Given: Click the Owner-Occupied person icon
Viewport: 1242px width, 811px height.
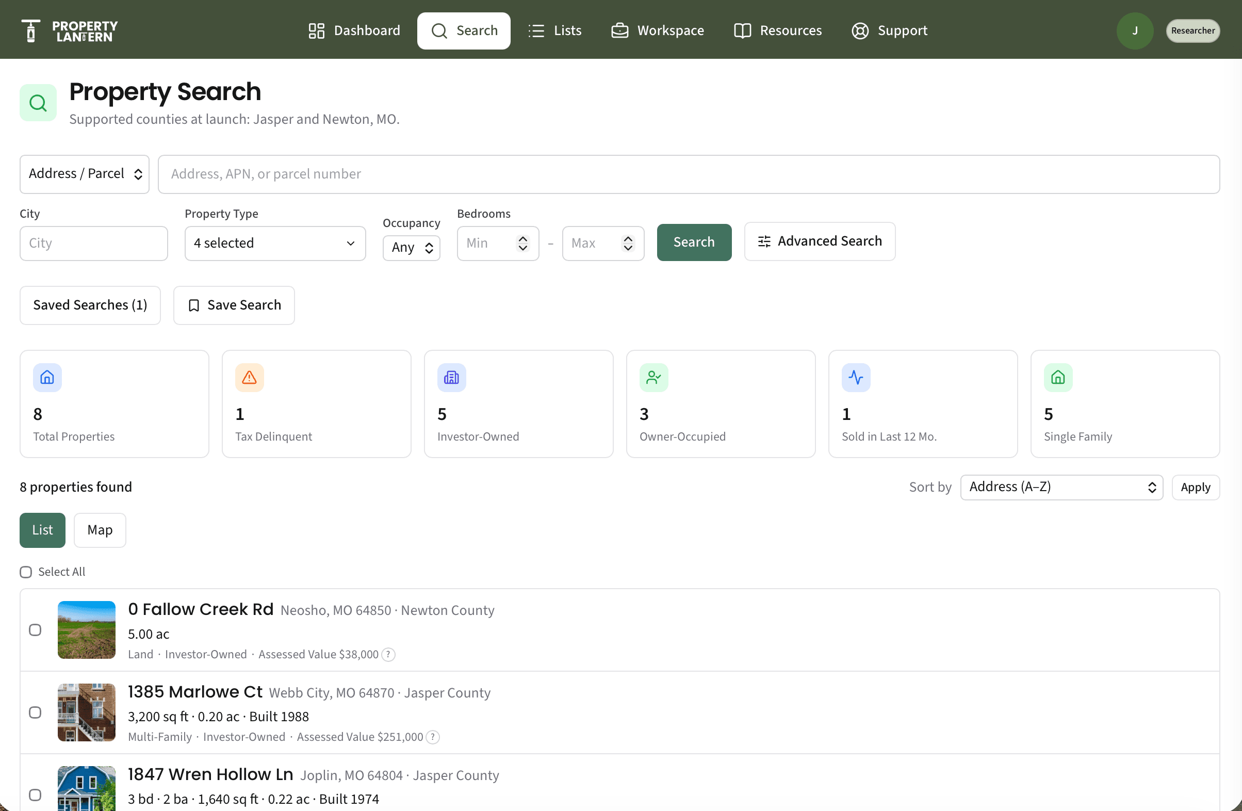Looking at the screenshot, I should 654,377.
